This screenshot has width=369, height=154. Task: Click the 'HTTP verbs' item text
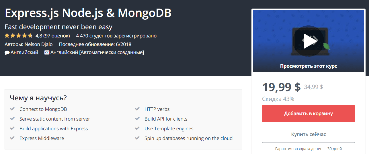157,109
